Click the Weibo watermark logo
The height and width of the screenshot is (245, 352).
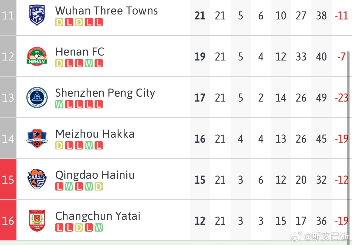pos(296,236)
